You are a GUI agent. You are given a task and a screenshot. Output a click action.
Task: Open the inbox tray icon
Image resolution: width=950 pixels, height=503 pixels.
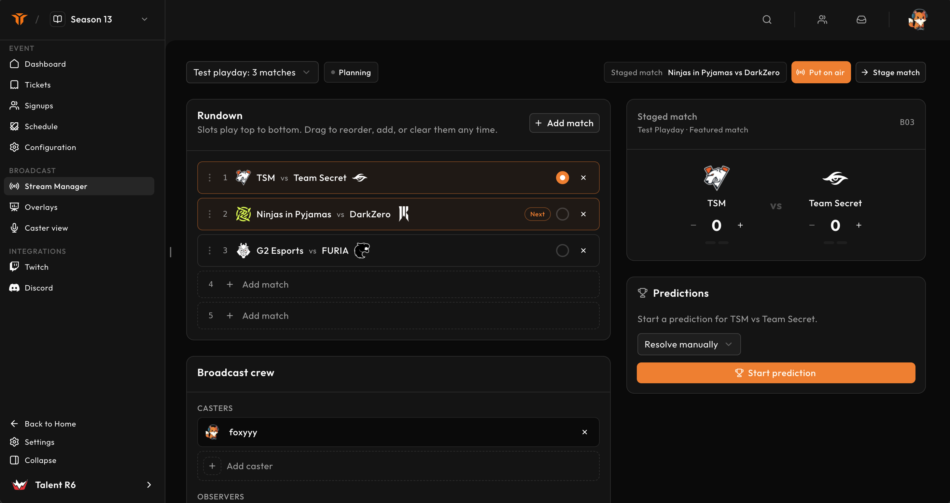(x=861, y=20)
